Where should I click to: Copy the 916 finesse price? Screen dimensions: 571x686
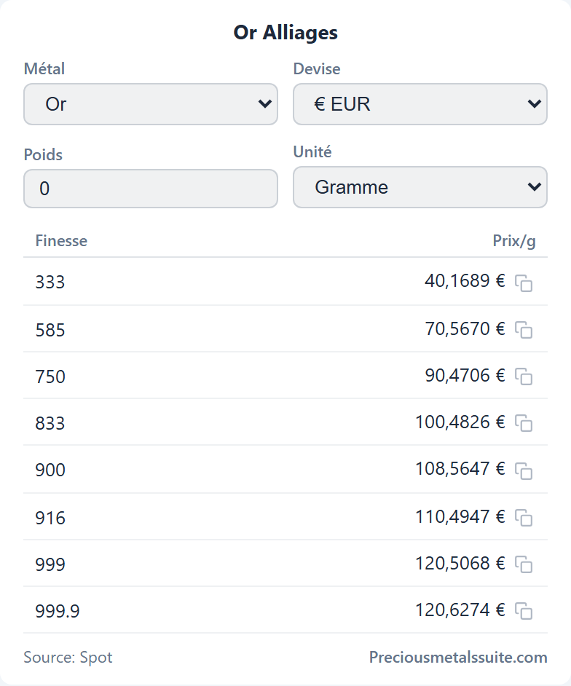pos(524,518)
